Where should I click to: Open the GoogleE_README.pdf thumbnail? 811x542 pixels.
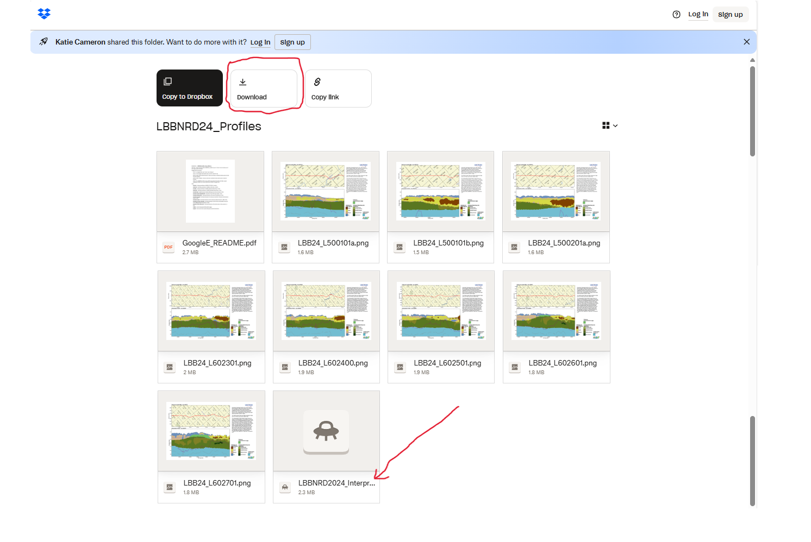click(x=210, y=191)
